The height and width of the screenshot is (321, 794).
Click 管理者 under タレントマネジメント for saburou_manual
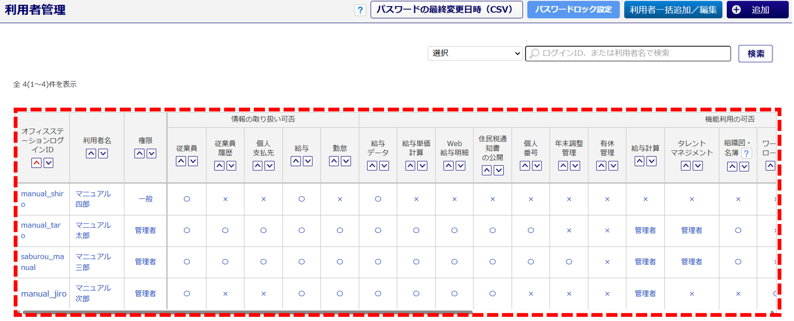(692, 262)
